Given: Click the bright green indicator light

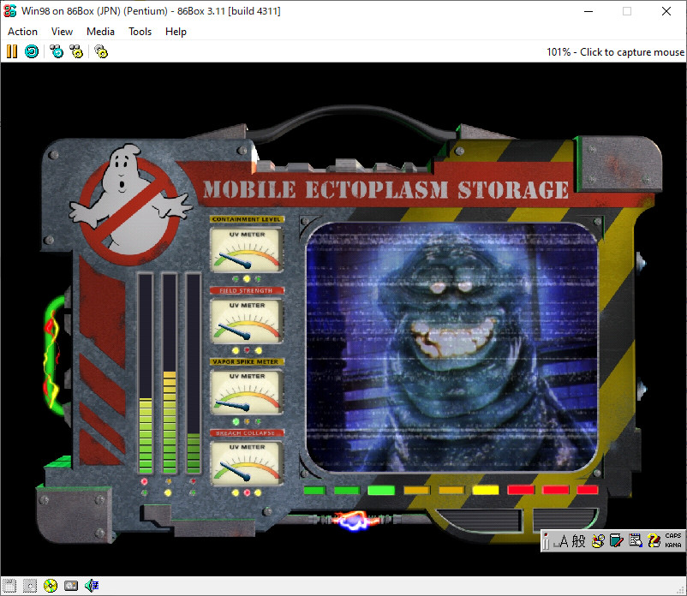Looking at the screenshot, I should pos(381,490).
